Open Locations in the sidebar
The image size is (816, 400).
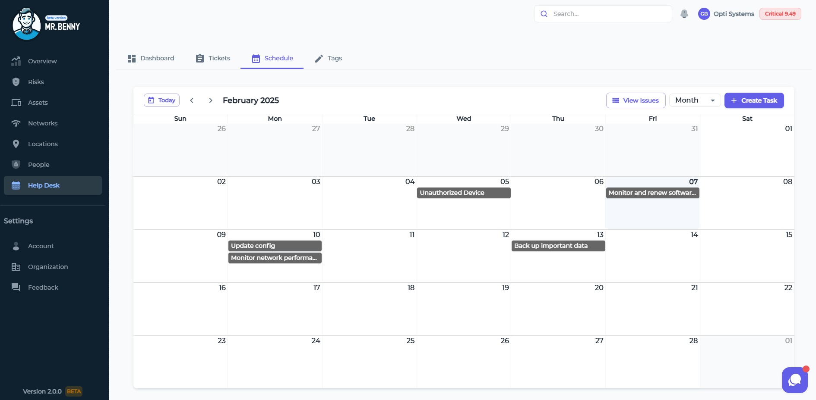[42, 144]
